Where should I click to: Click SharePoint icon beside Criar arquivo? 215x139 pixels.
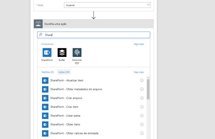pyautogui.click(x=45, y=98)
